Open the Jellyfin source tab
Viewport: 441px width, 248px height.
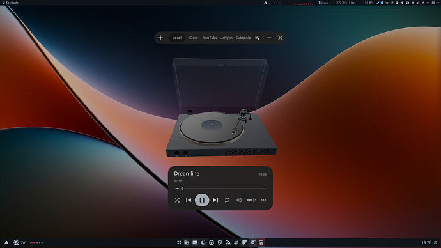[226, 38]
